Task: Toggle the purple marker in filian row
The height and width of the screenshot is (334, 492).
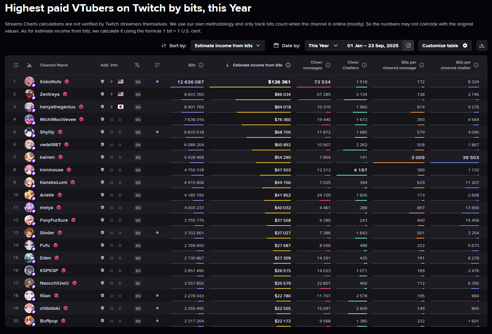Action: point(157,296)
